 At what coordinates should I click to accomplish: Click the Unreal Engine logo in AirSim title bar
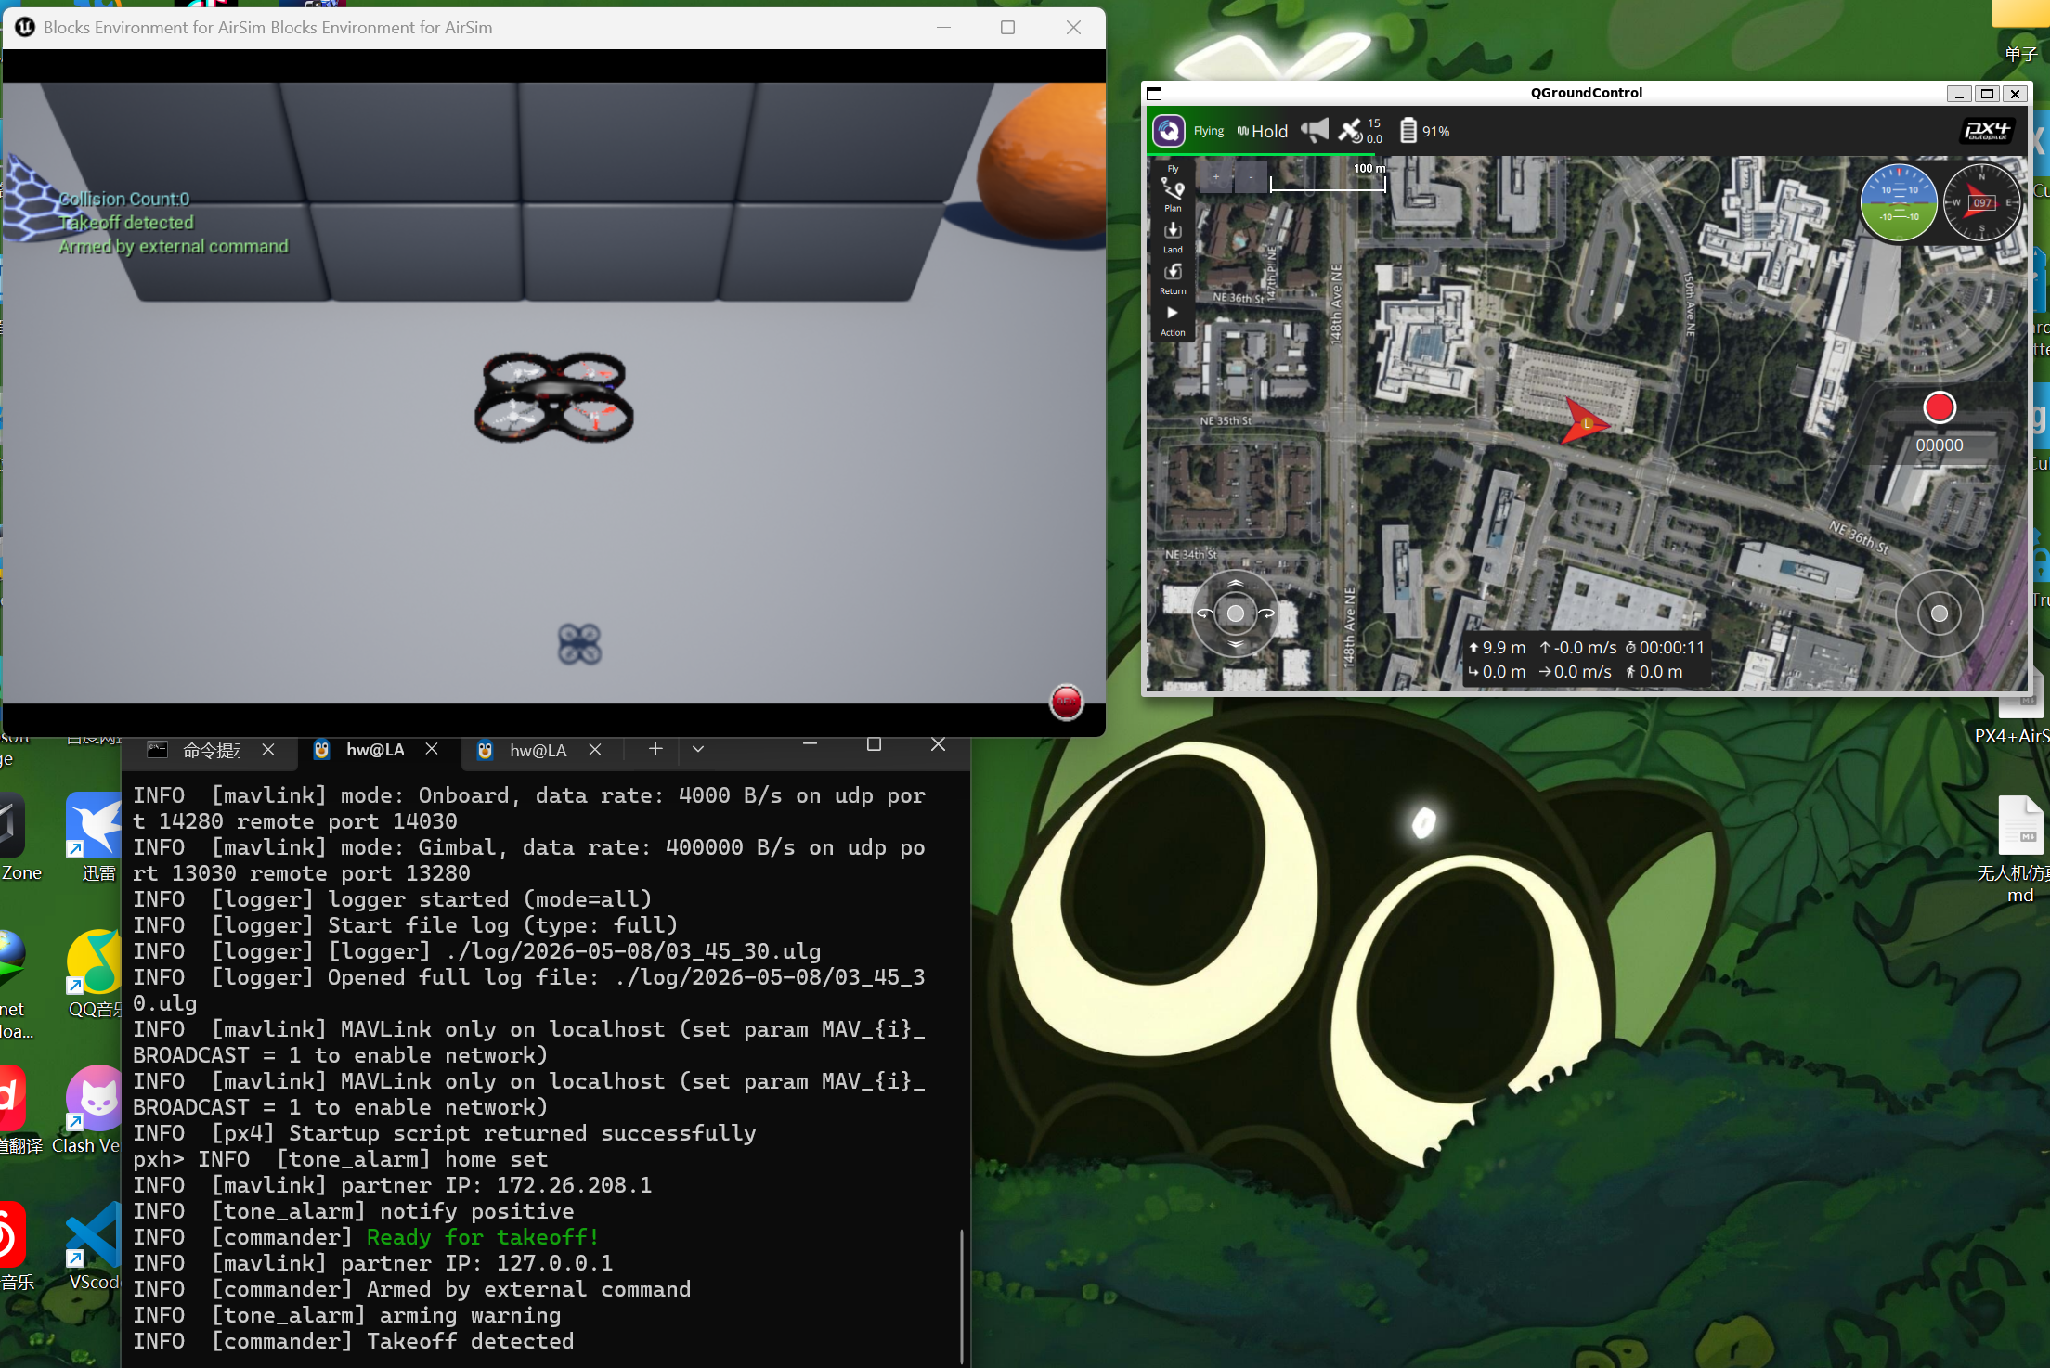pos(25,28)
